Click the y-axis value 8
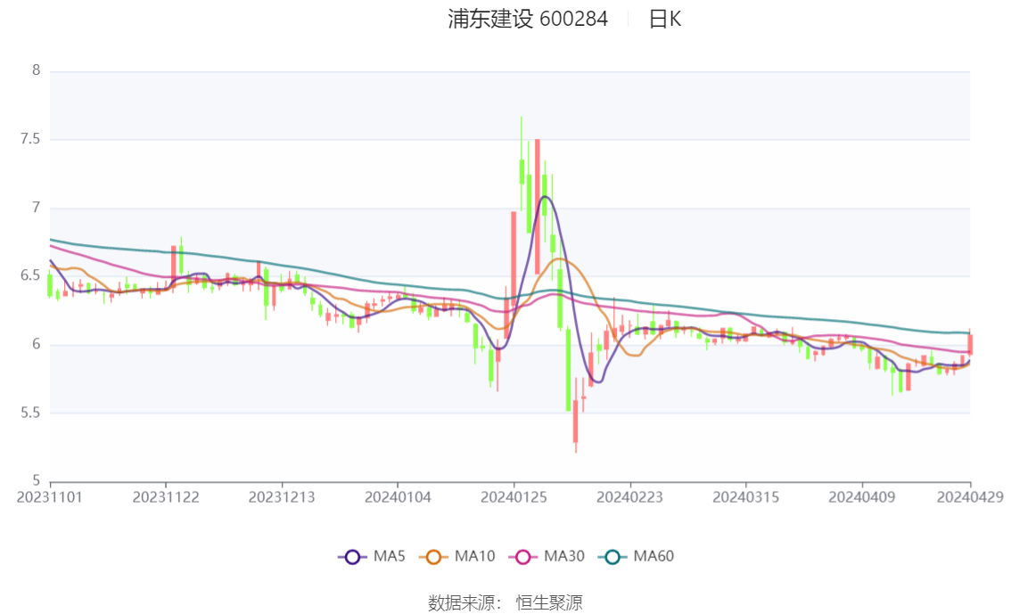Screen dimensions: 1011x614 coord(36,70)
